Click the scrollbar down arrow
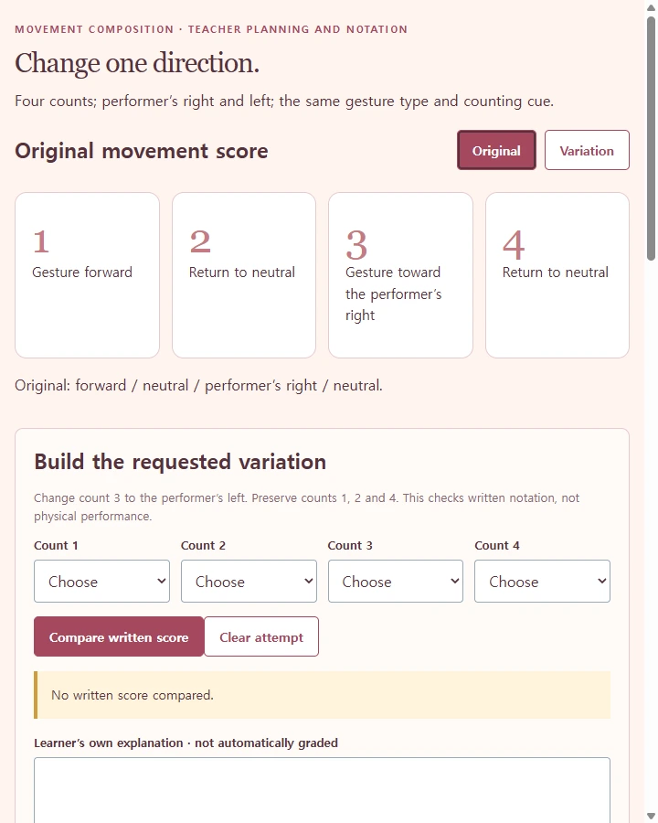This screenshot has width=658, height=823. pyautogui.click(x=652, y=815)
